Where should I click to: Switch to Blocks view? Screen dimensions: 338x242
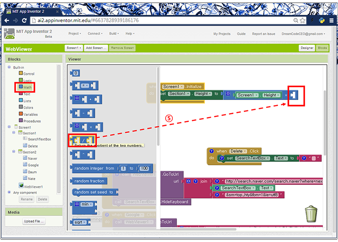tap(322, 48)
